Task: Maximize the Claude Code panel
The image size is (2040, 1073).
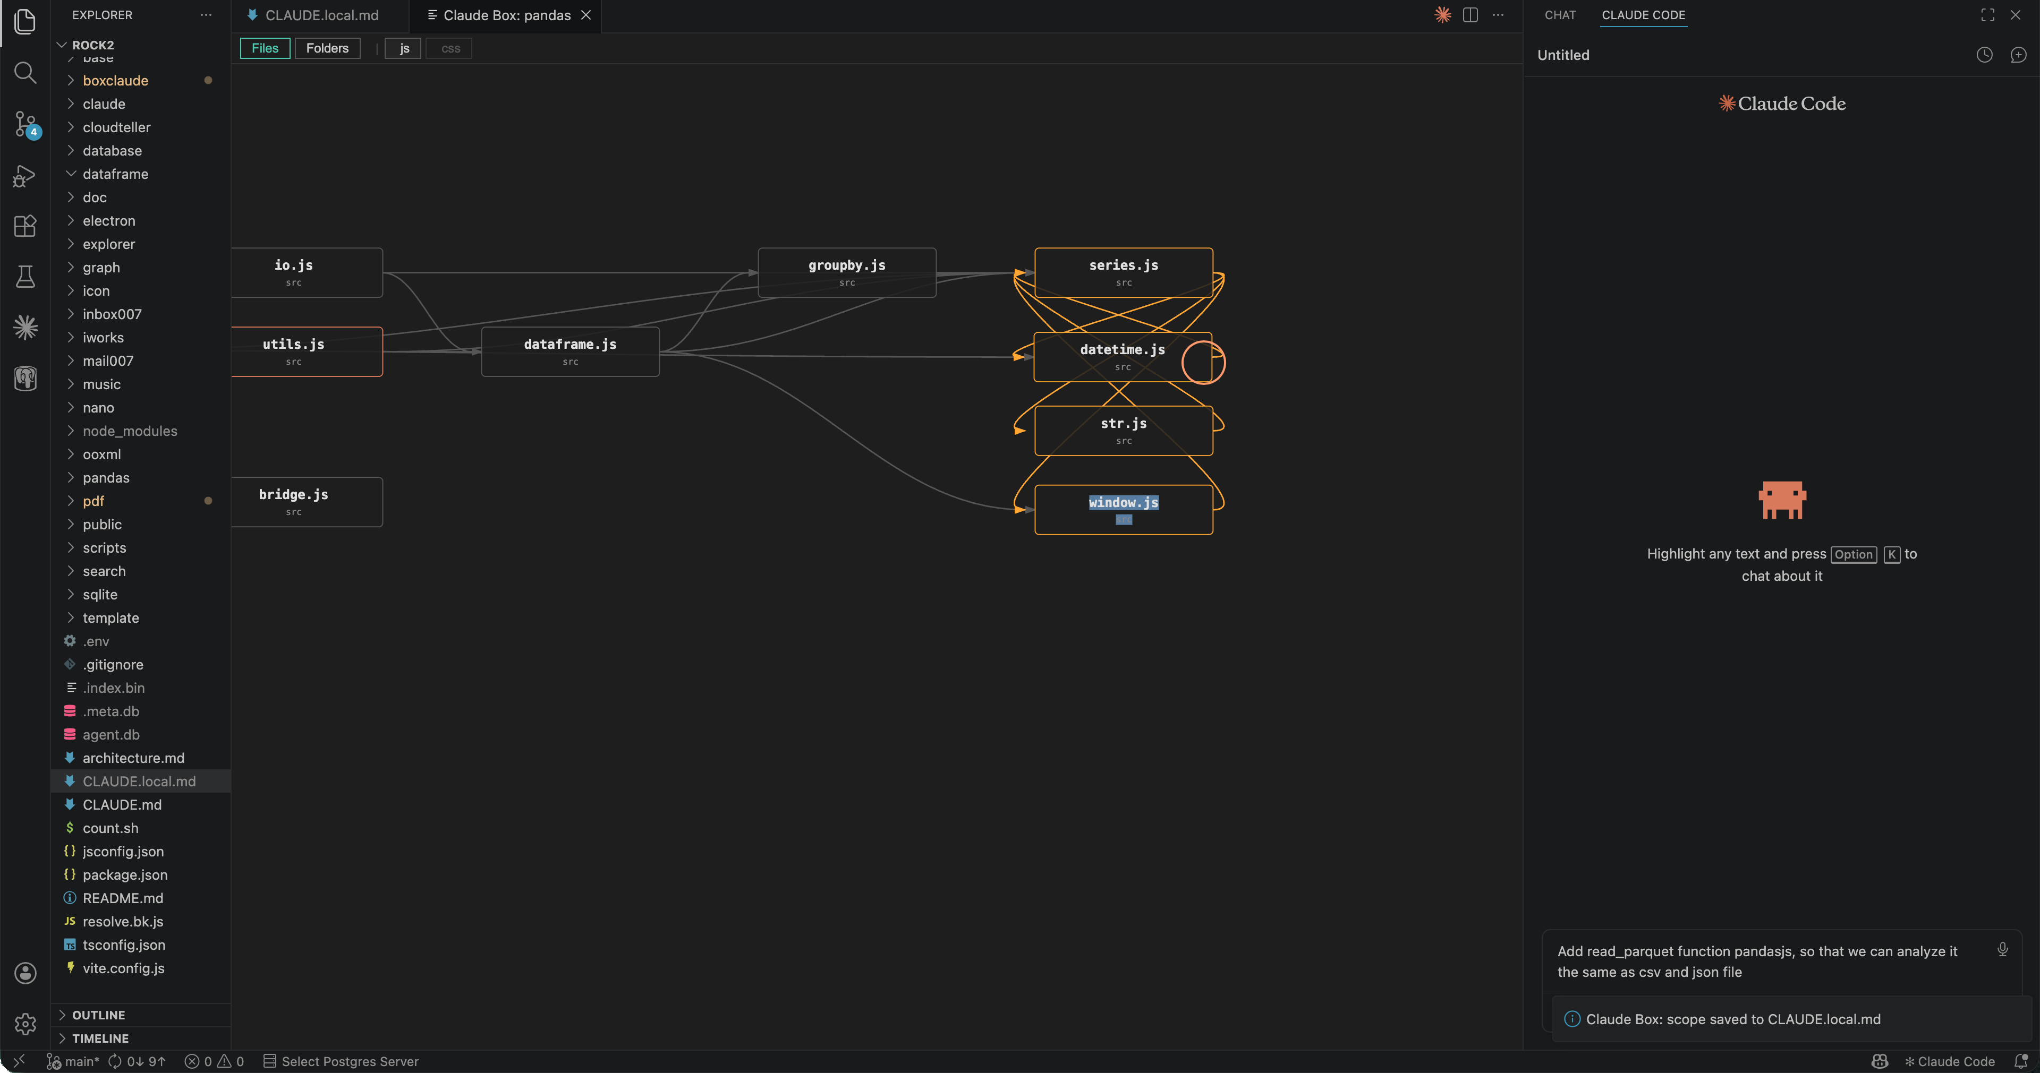Action: click(1988, 15)
